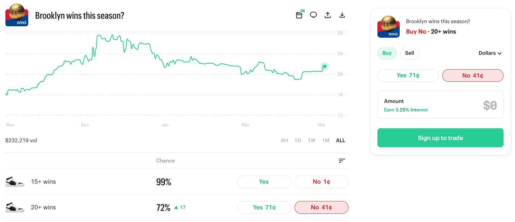Open the comments speech bubble icon

point(313,15)
